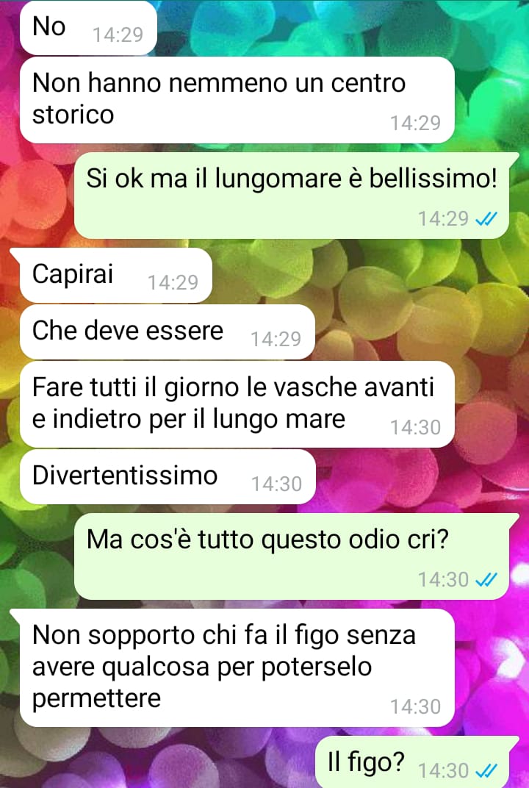This screenshot has height=788, width=529.
Task: Tap 14:29 timestamp on 'Che deve essere'
Action: coord(276,339)
